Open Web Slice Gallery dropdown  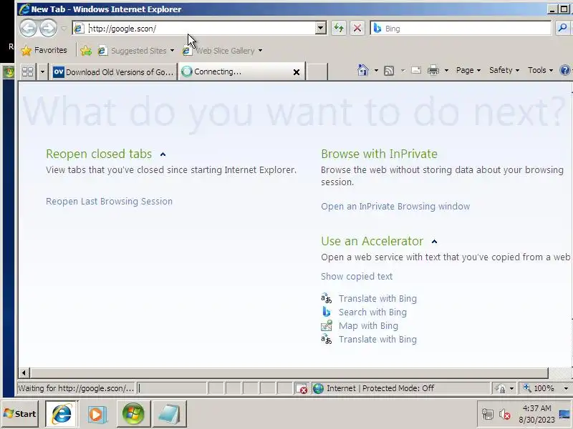click(x=222, y=51)
